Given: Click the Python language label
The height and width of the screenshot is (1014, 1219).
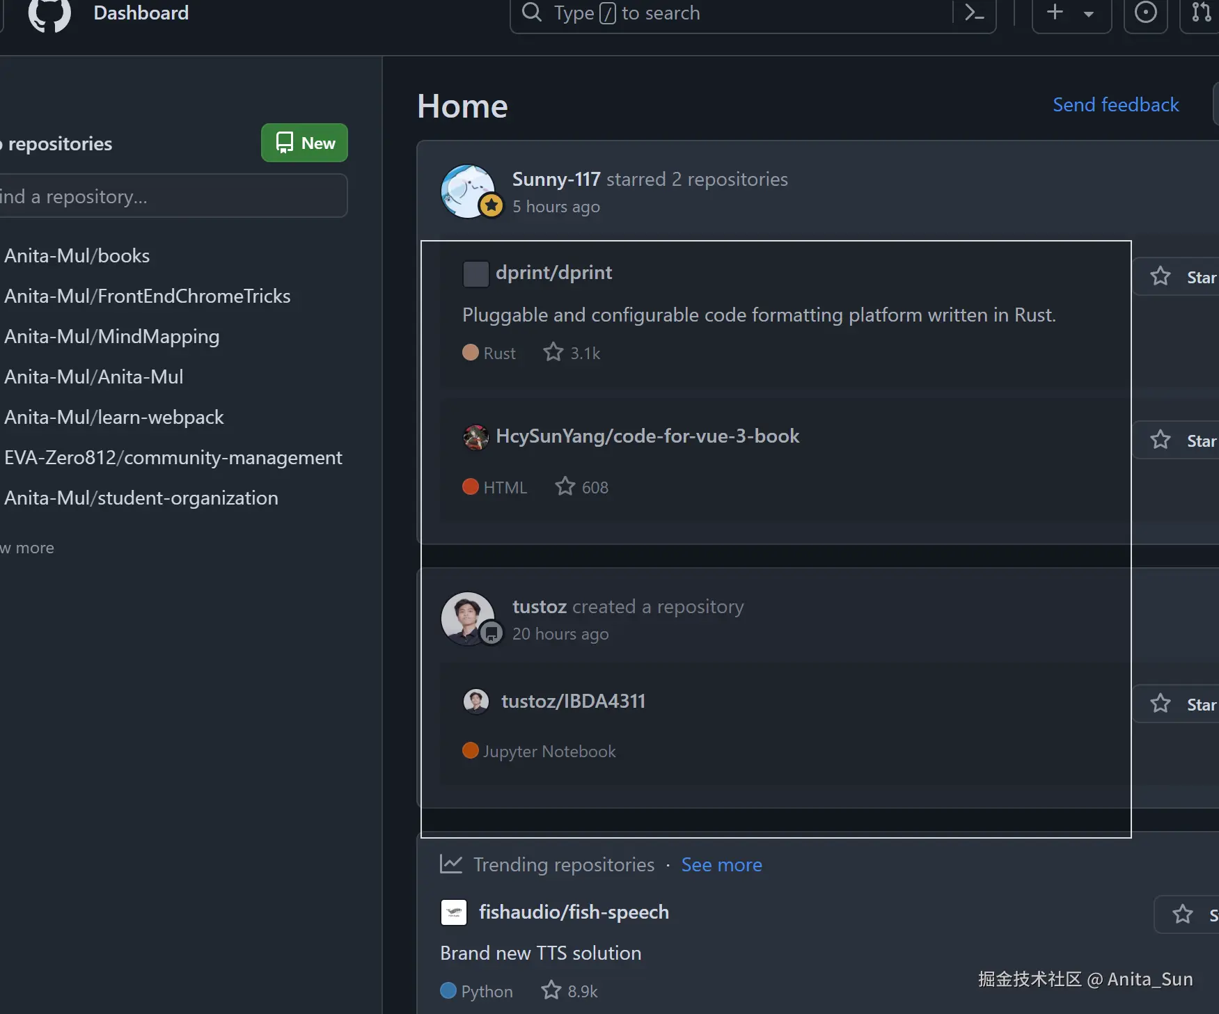Looking at the screenshot, I should pos(477,991).
